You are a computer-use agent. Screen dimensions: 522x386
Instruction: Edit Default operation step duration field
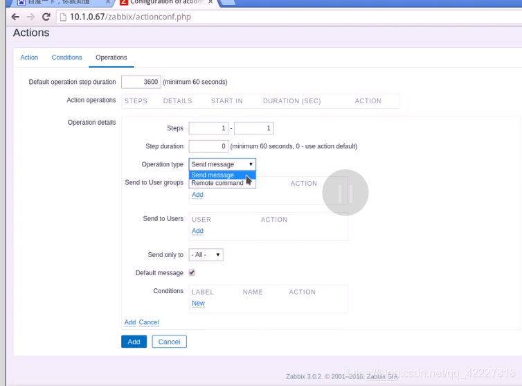coord(141,82)
